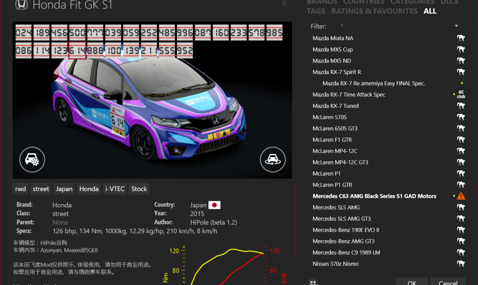Select skin thumbnail 500

pos(78,33)
